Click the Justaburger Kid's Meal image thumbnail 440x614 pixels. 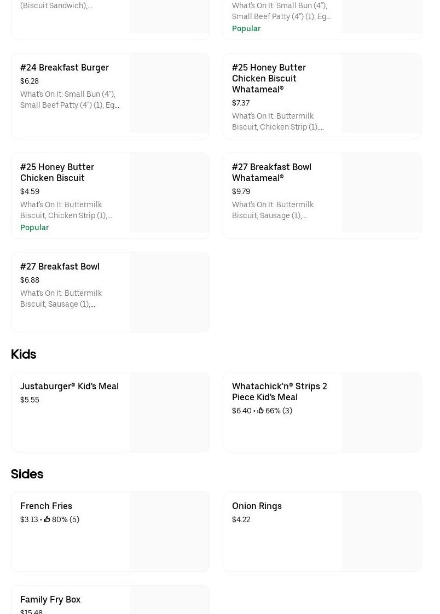169,412
